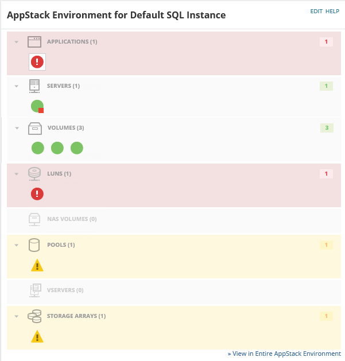Toggle the LUNs section collapse arrow
Image resolution: width=345 pixels, height=361 pixels.
pos(17,174)
